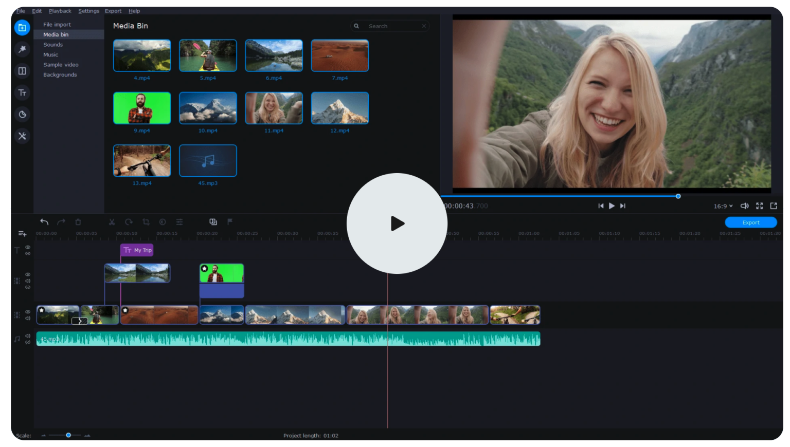The height and width of the screenshot is (447, 790).
Task: Open the Settings menu in the menu bar
Action: coord(88,11)
